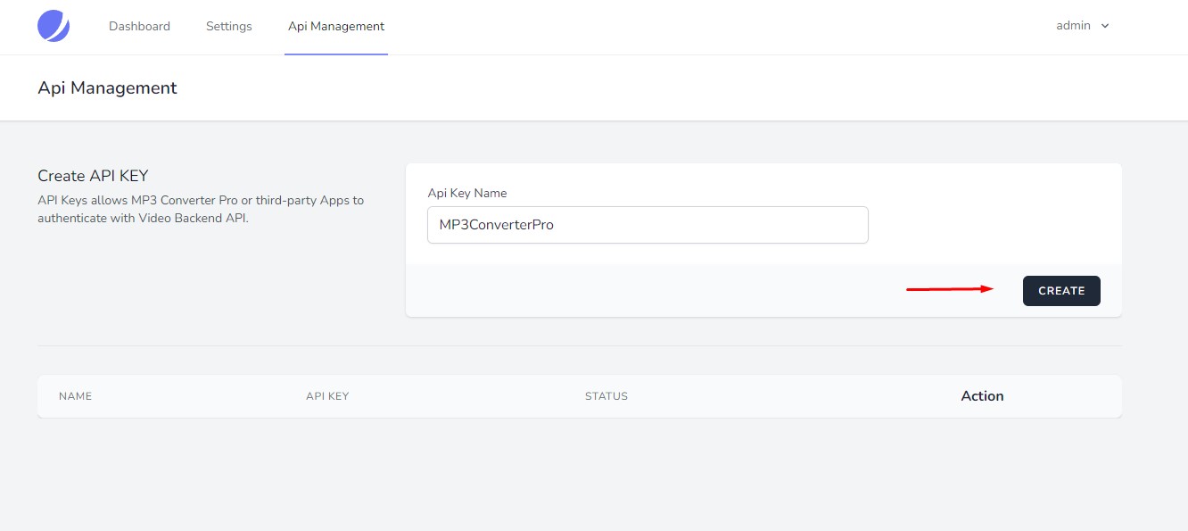Viewport: 1188px width, 531px height.
Task: Click the API KEY column header
Action: pyautogui.click(x=327, y=396)
